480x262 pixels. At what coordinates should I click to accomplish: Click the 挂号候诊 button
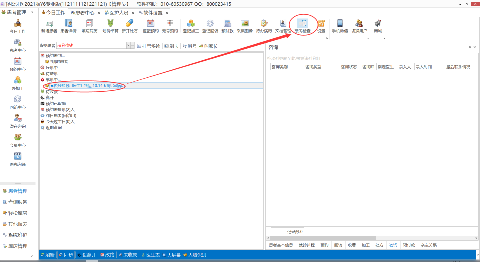[149, 46]
